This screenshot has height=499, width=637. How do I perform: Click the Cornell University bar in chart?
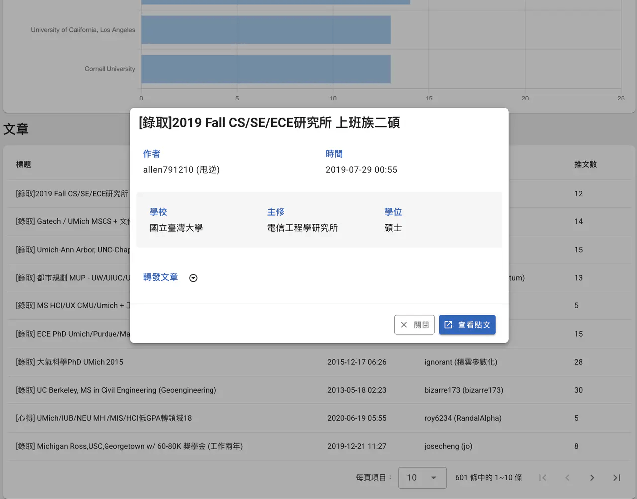[266, 69]
